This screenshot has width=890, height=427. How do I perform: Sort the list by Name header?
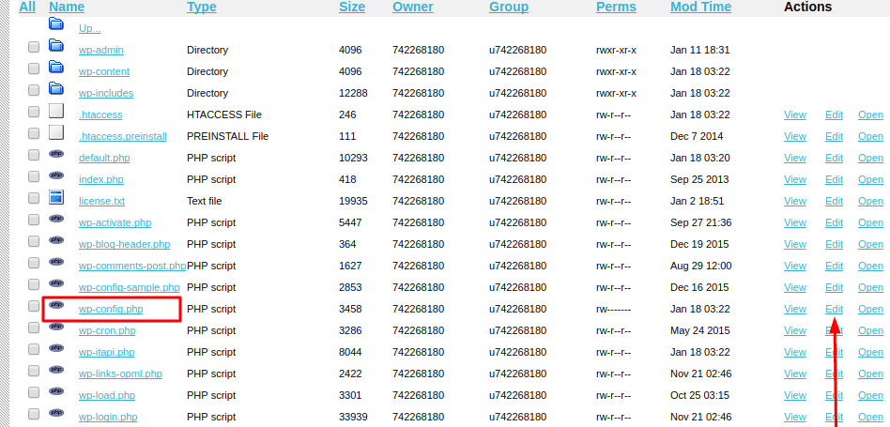click(x=67, y=8)
